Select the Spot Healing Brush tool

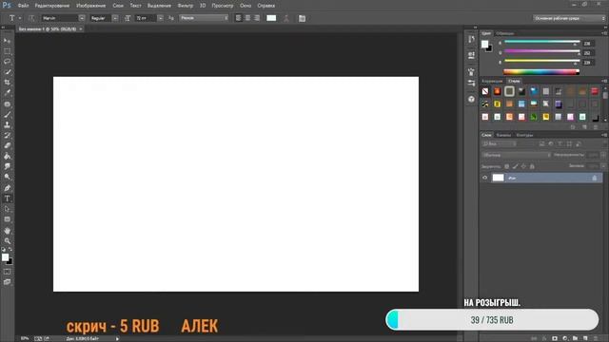[x=7, y=104]
